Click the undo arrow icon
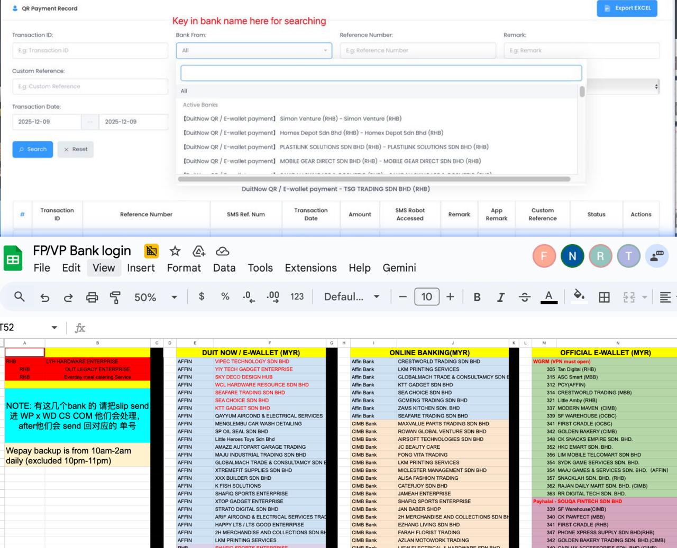Screen dimensions: 677x548 tap(45, 298)
